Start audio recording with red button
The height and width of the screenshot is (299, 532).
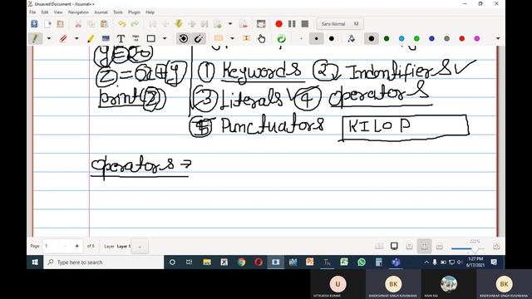coord(278,24)
